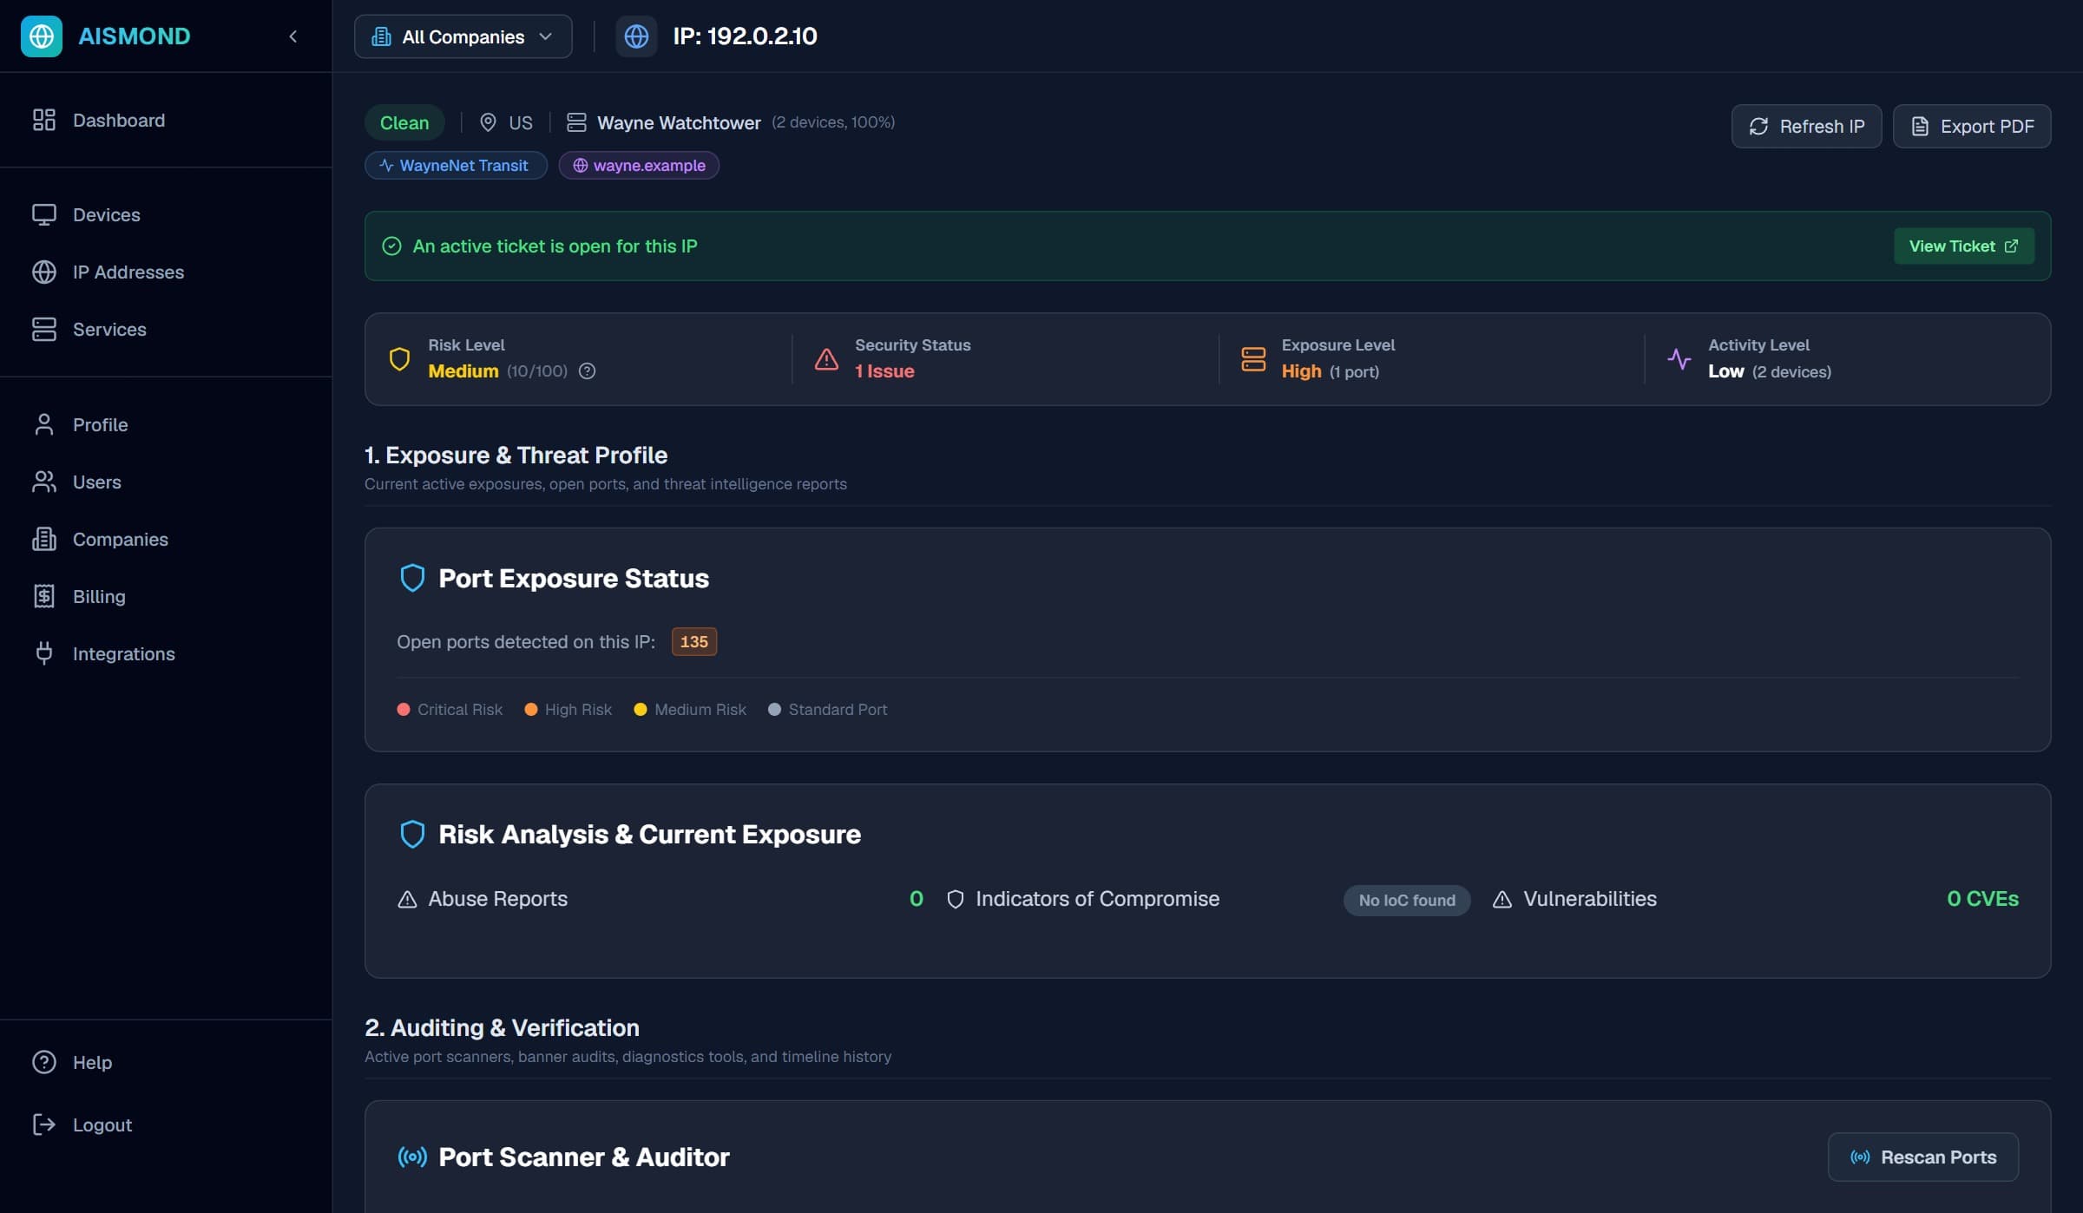Viewport: 2083px width, 1213px height.
Task: Click the Logout arrow icon
Action: [x=44, y=1124]
